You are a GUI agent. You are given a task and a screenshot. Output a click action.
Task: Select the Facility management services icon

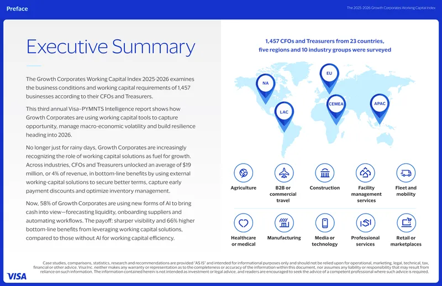pyautogui.click(x=365, y=173)
